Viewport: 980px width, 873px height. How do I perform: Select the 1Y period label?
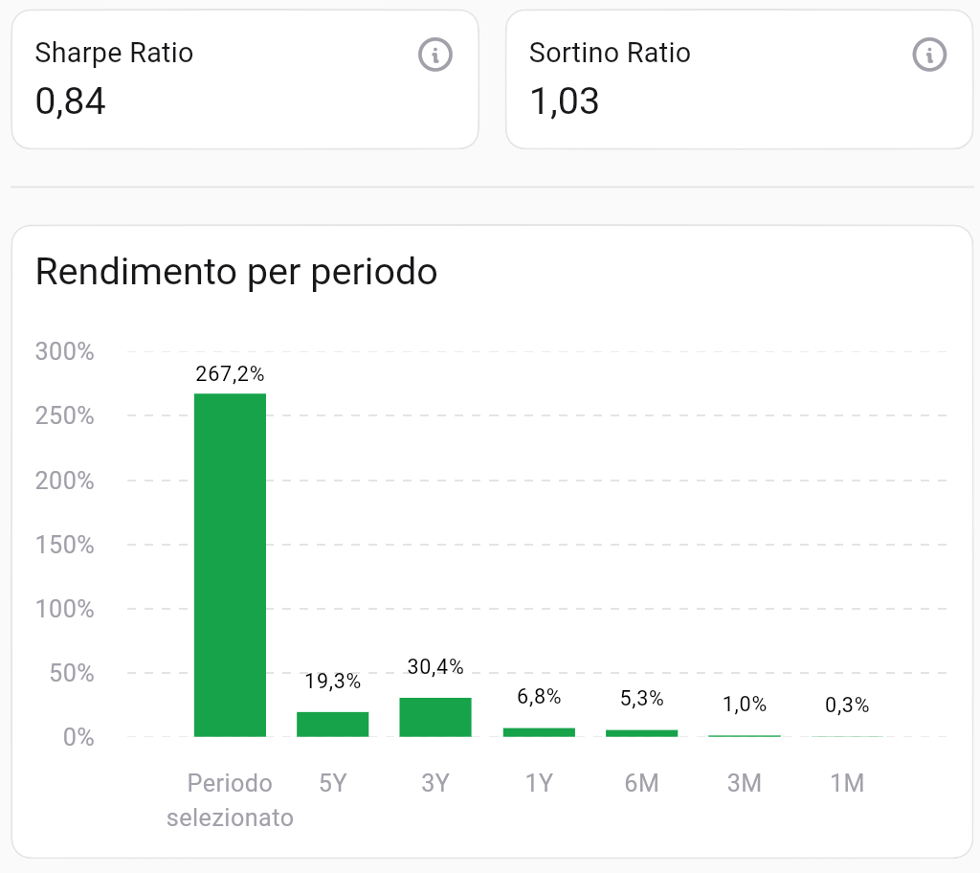click(539, 783)
